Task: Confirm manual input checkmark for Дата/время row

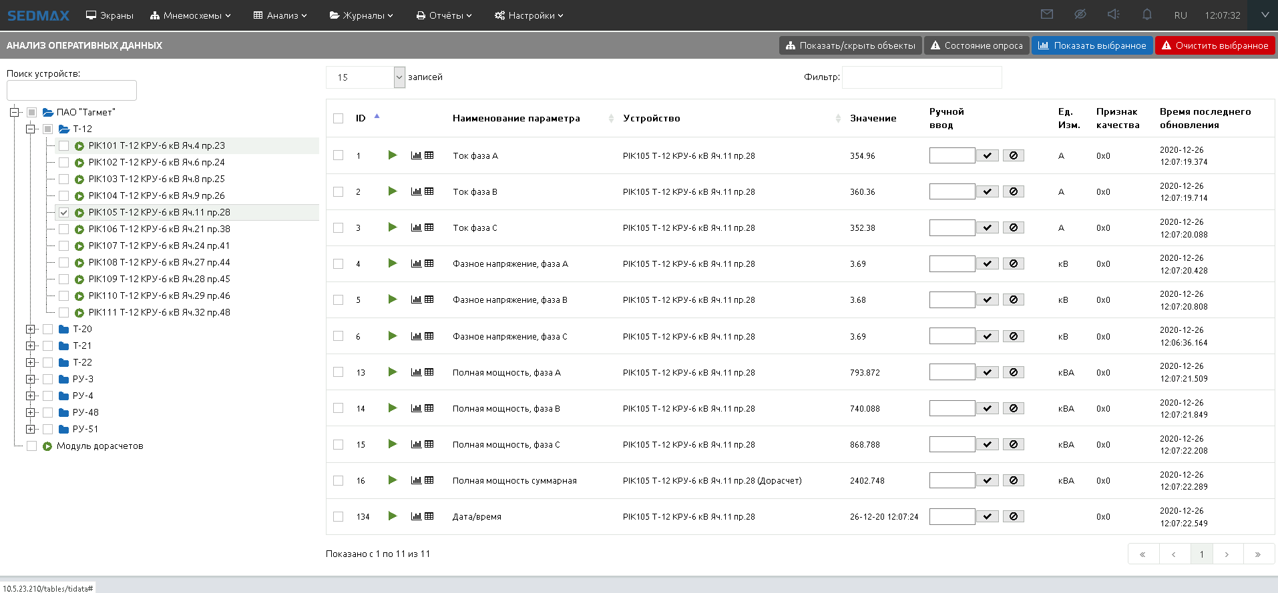Action: (988, 516)
